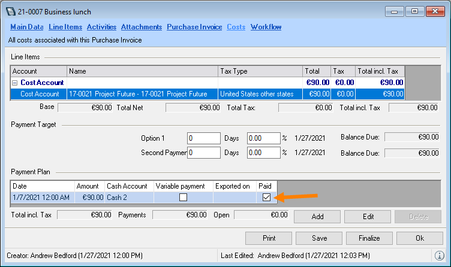
Task: Confirm with the Ok button
Action: click(x=420, y=238)
